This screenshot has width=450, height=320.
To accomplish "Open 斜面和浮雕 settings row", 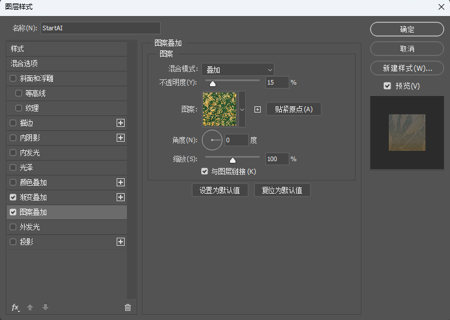I will pyautogui.click(x=66, y=78).
